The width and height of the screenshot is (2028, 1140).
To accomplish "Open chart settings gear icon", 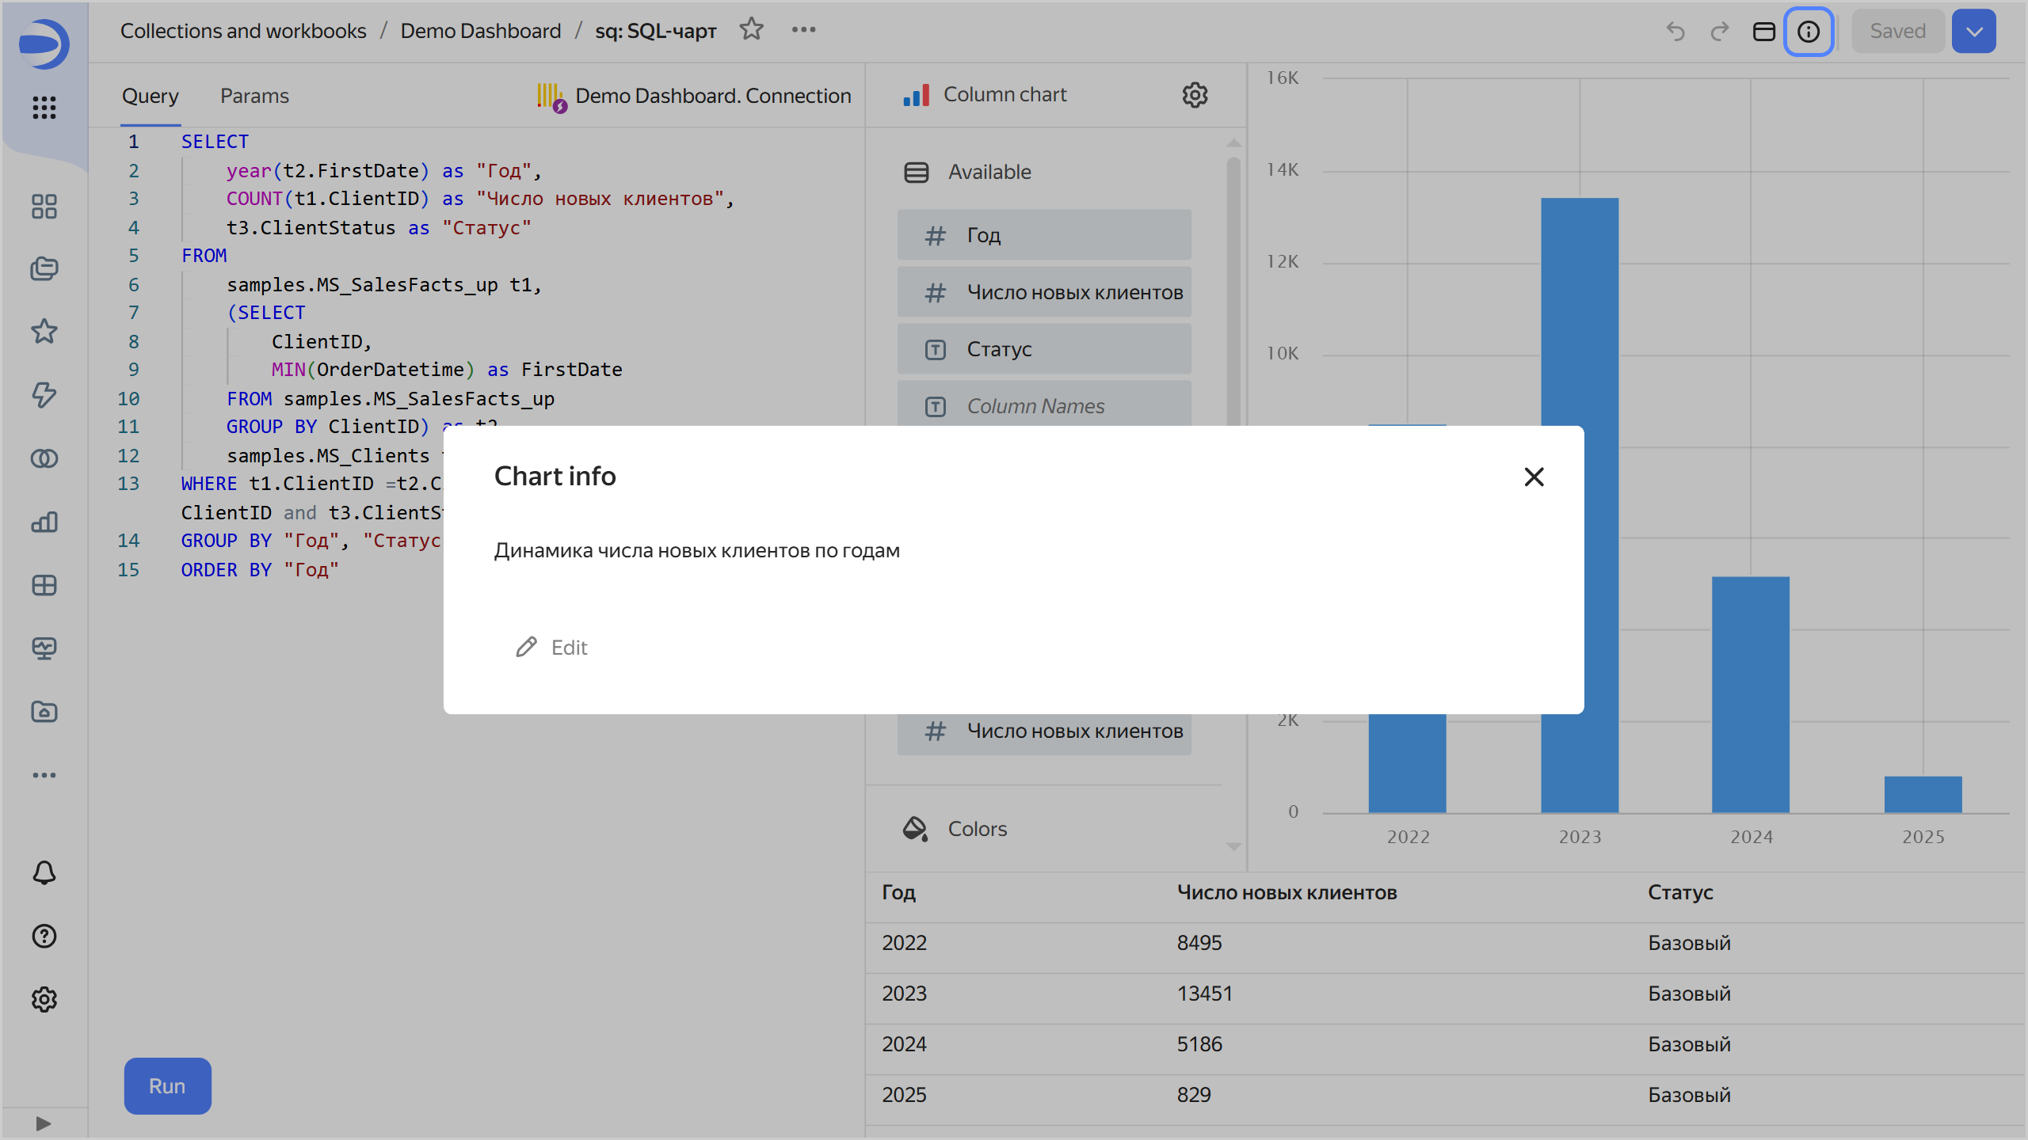I will coord(1195,95).
